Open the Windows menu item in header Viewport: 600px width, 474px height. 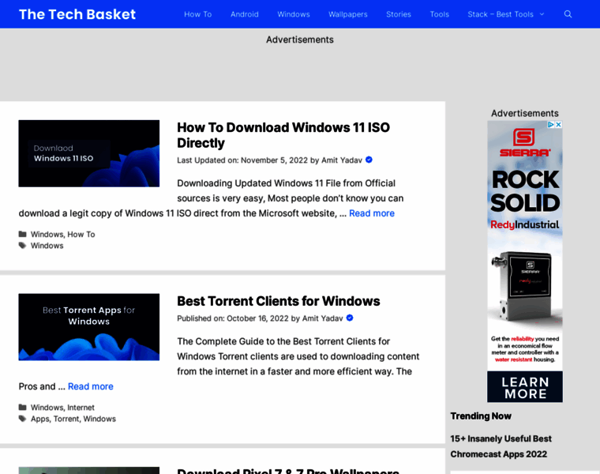294,14
